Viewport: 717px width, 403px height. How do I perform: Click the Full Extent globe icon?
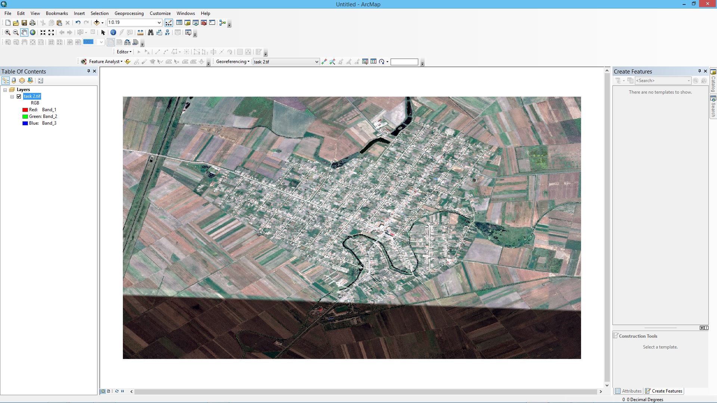[x=32, y=32]
